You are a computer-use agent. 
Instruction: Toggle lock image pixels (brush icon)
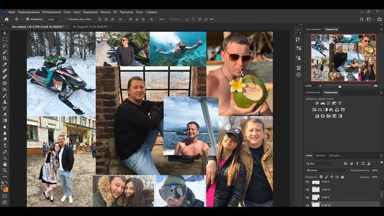coord(326,177)
